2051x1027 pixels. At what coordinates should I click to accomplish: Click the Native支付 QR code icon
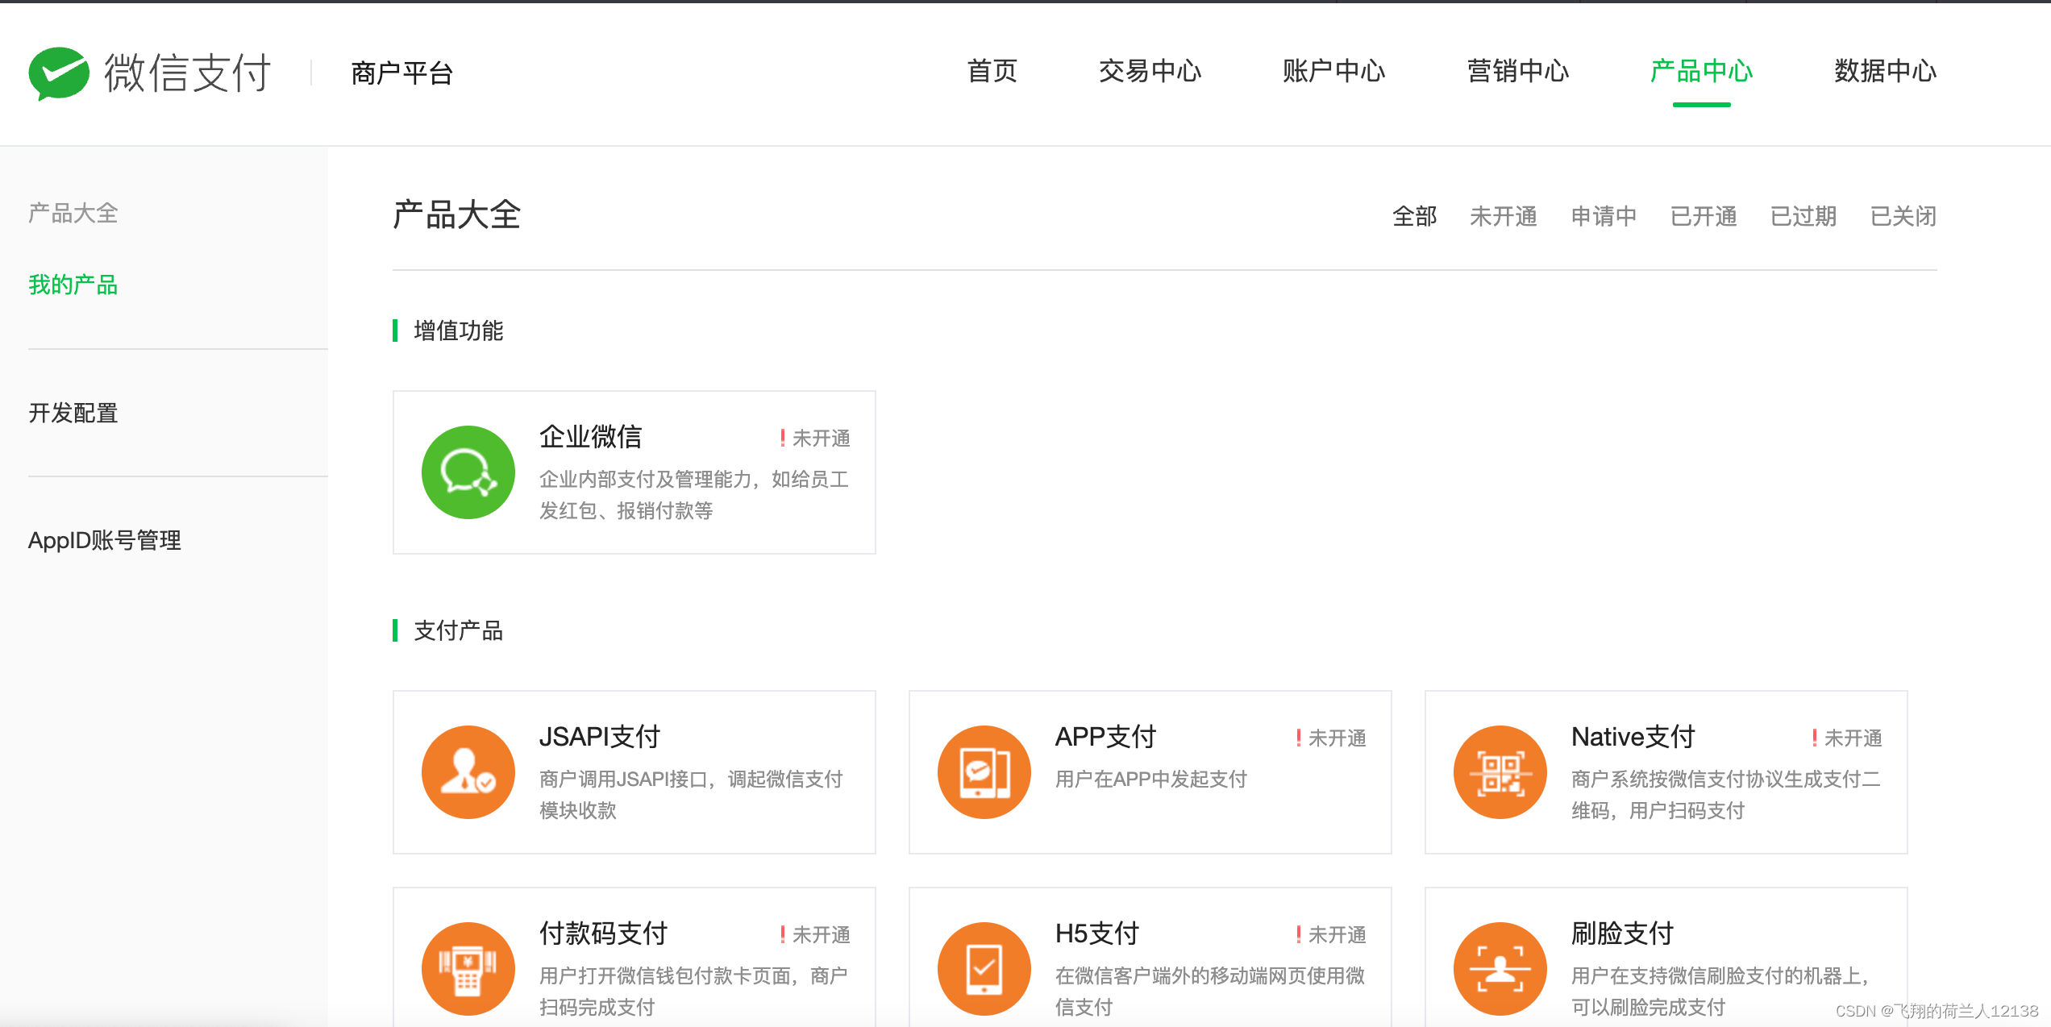pyautogui.click(x=1500, y=772)
